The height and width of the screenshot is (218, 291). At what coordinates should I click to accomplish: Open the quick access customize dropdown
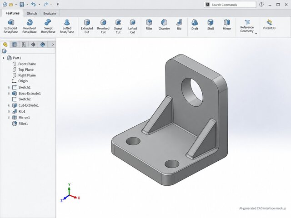tap(58, 4)
